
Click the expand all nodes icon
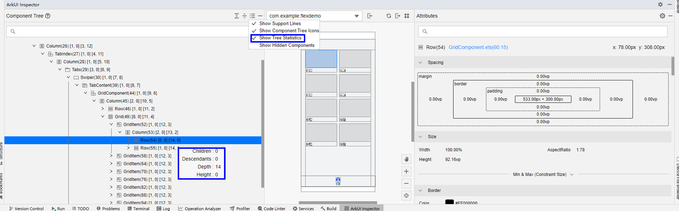pyautogui.click(x=237, y=16)
